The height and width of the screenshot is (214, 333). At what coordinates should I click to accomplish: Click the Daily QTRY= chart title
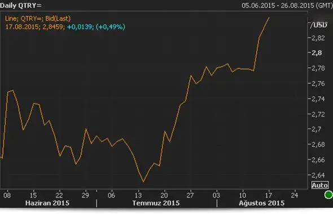21,5
